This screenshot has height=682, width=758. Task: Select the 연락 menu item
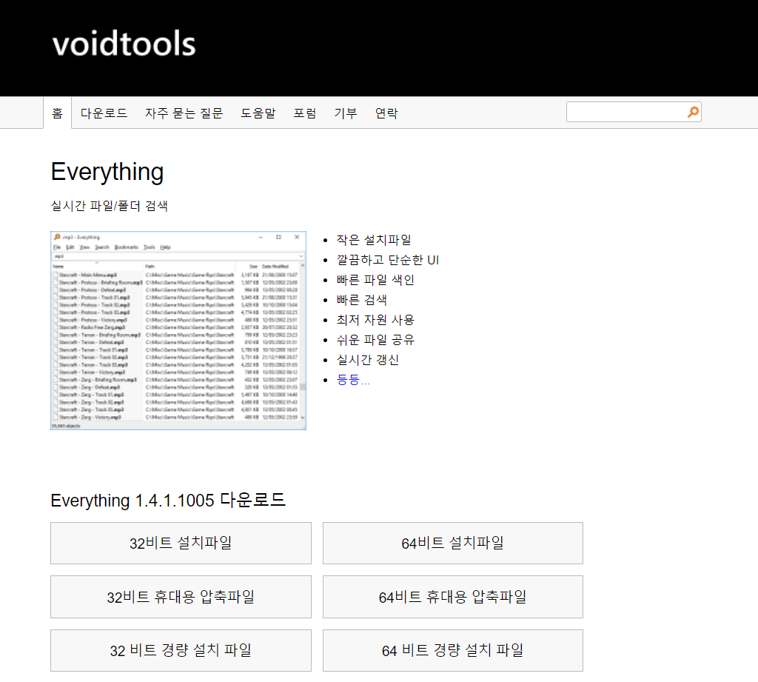click(386, 113)
